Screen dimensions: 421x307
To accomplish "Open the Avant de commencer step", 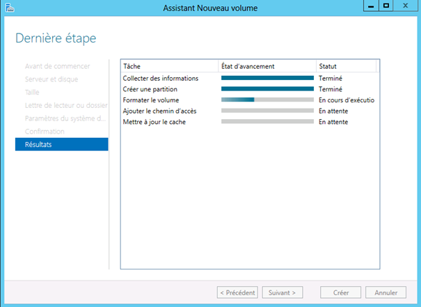I will 57,66.
